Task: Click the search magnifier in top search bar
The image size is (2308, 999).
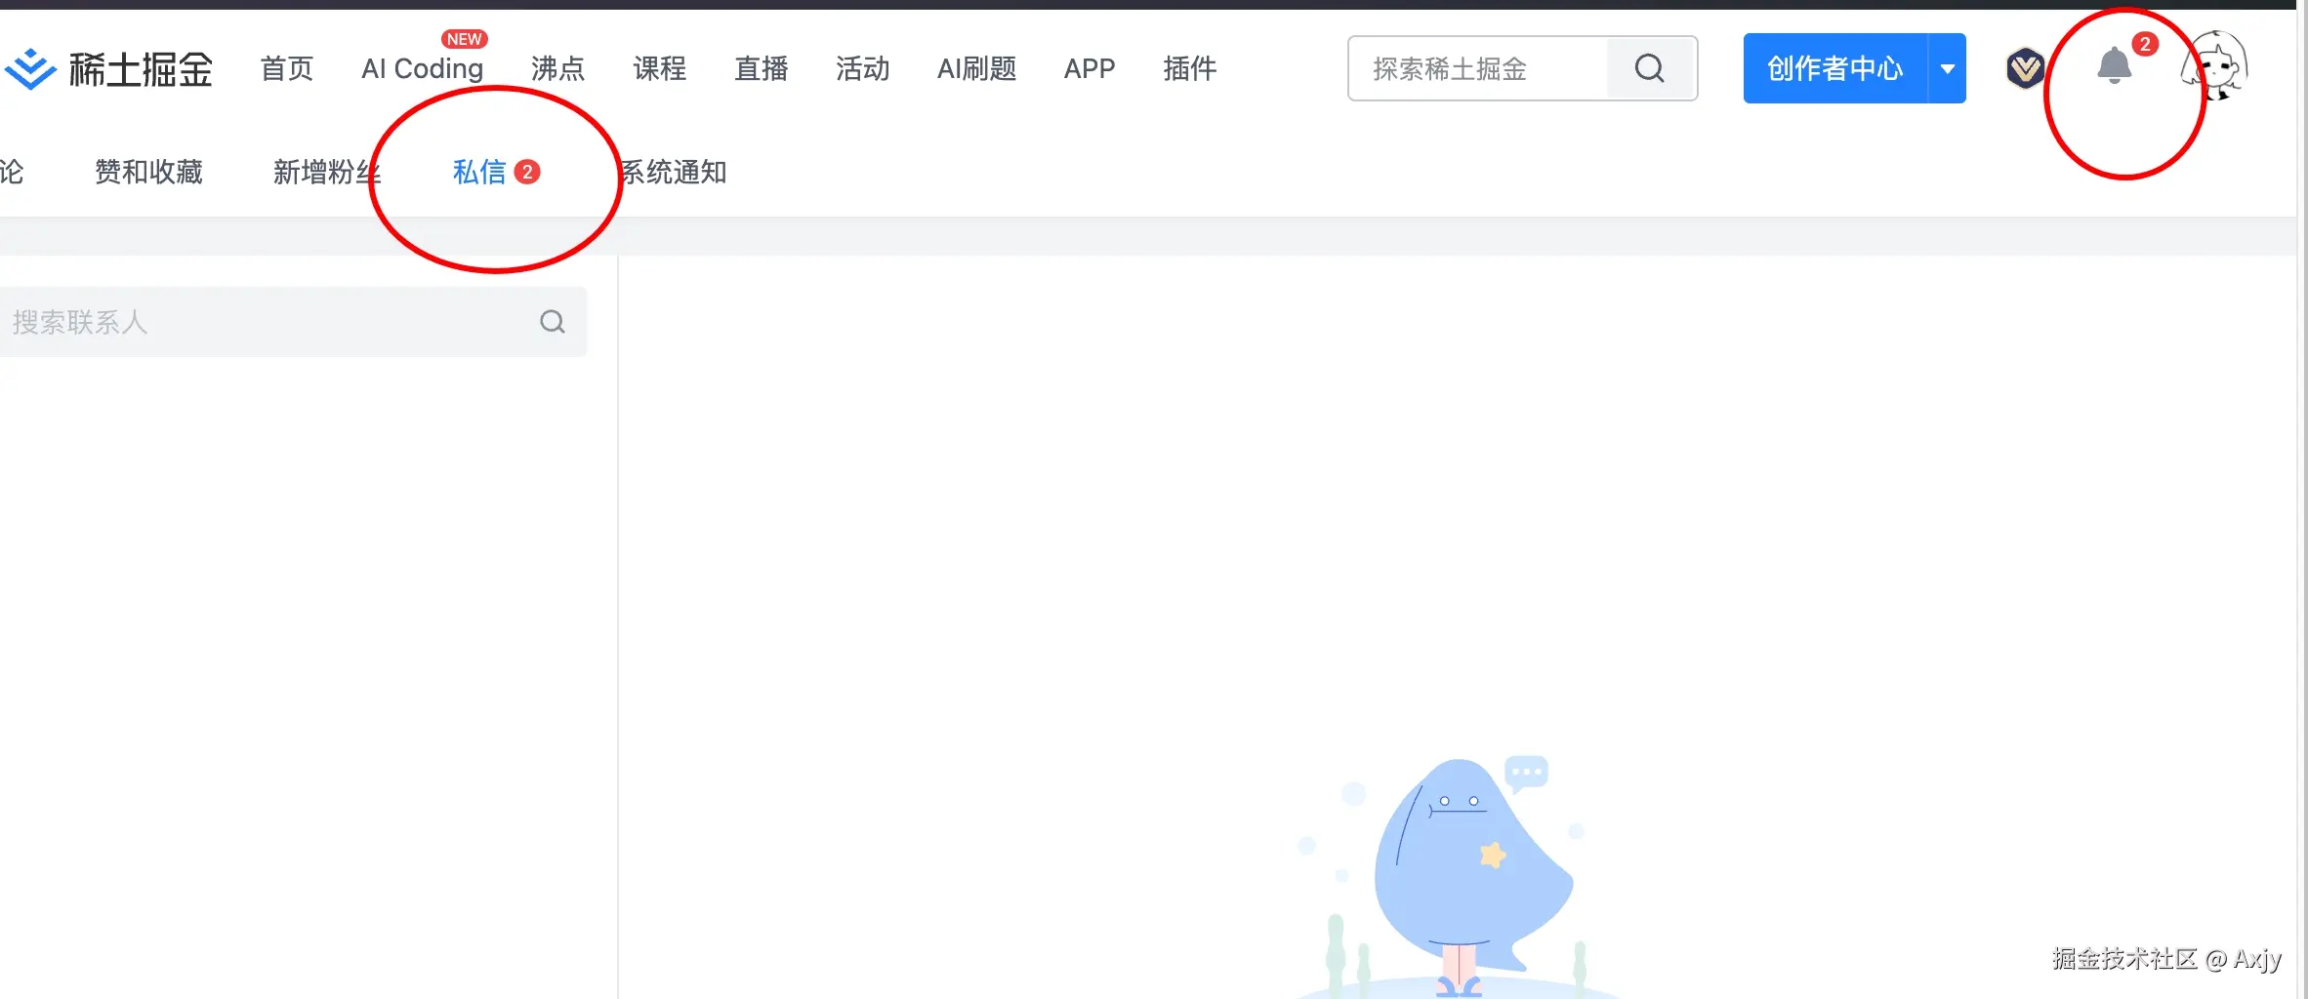Action: click(x=1649, y=68)
